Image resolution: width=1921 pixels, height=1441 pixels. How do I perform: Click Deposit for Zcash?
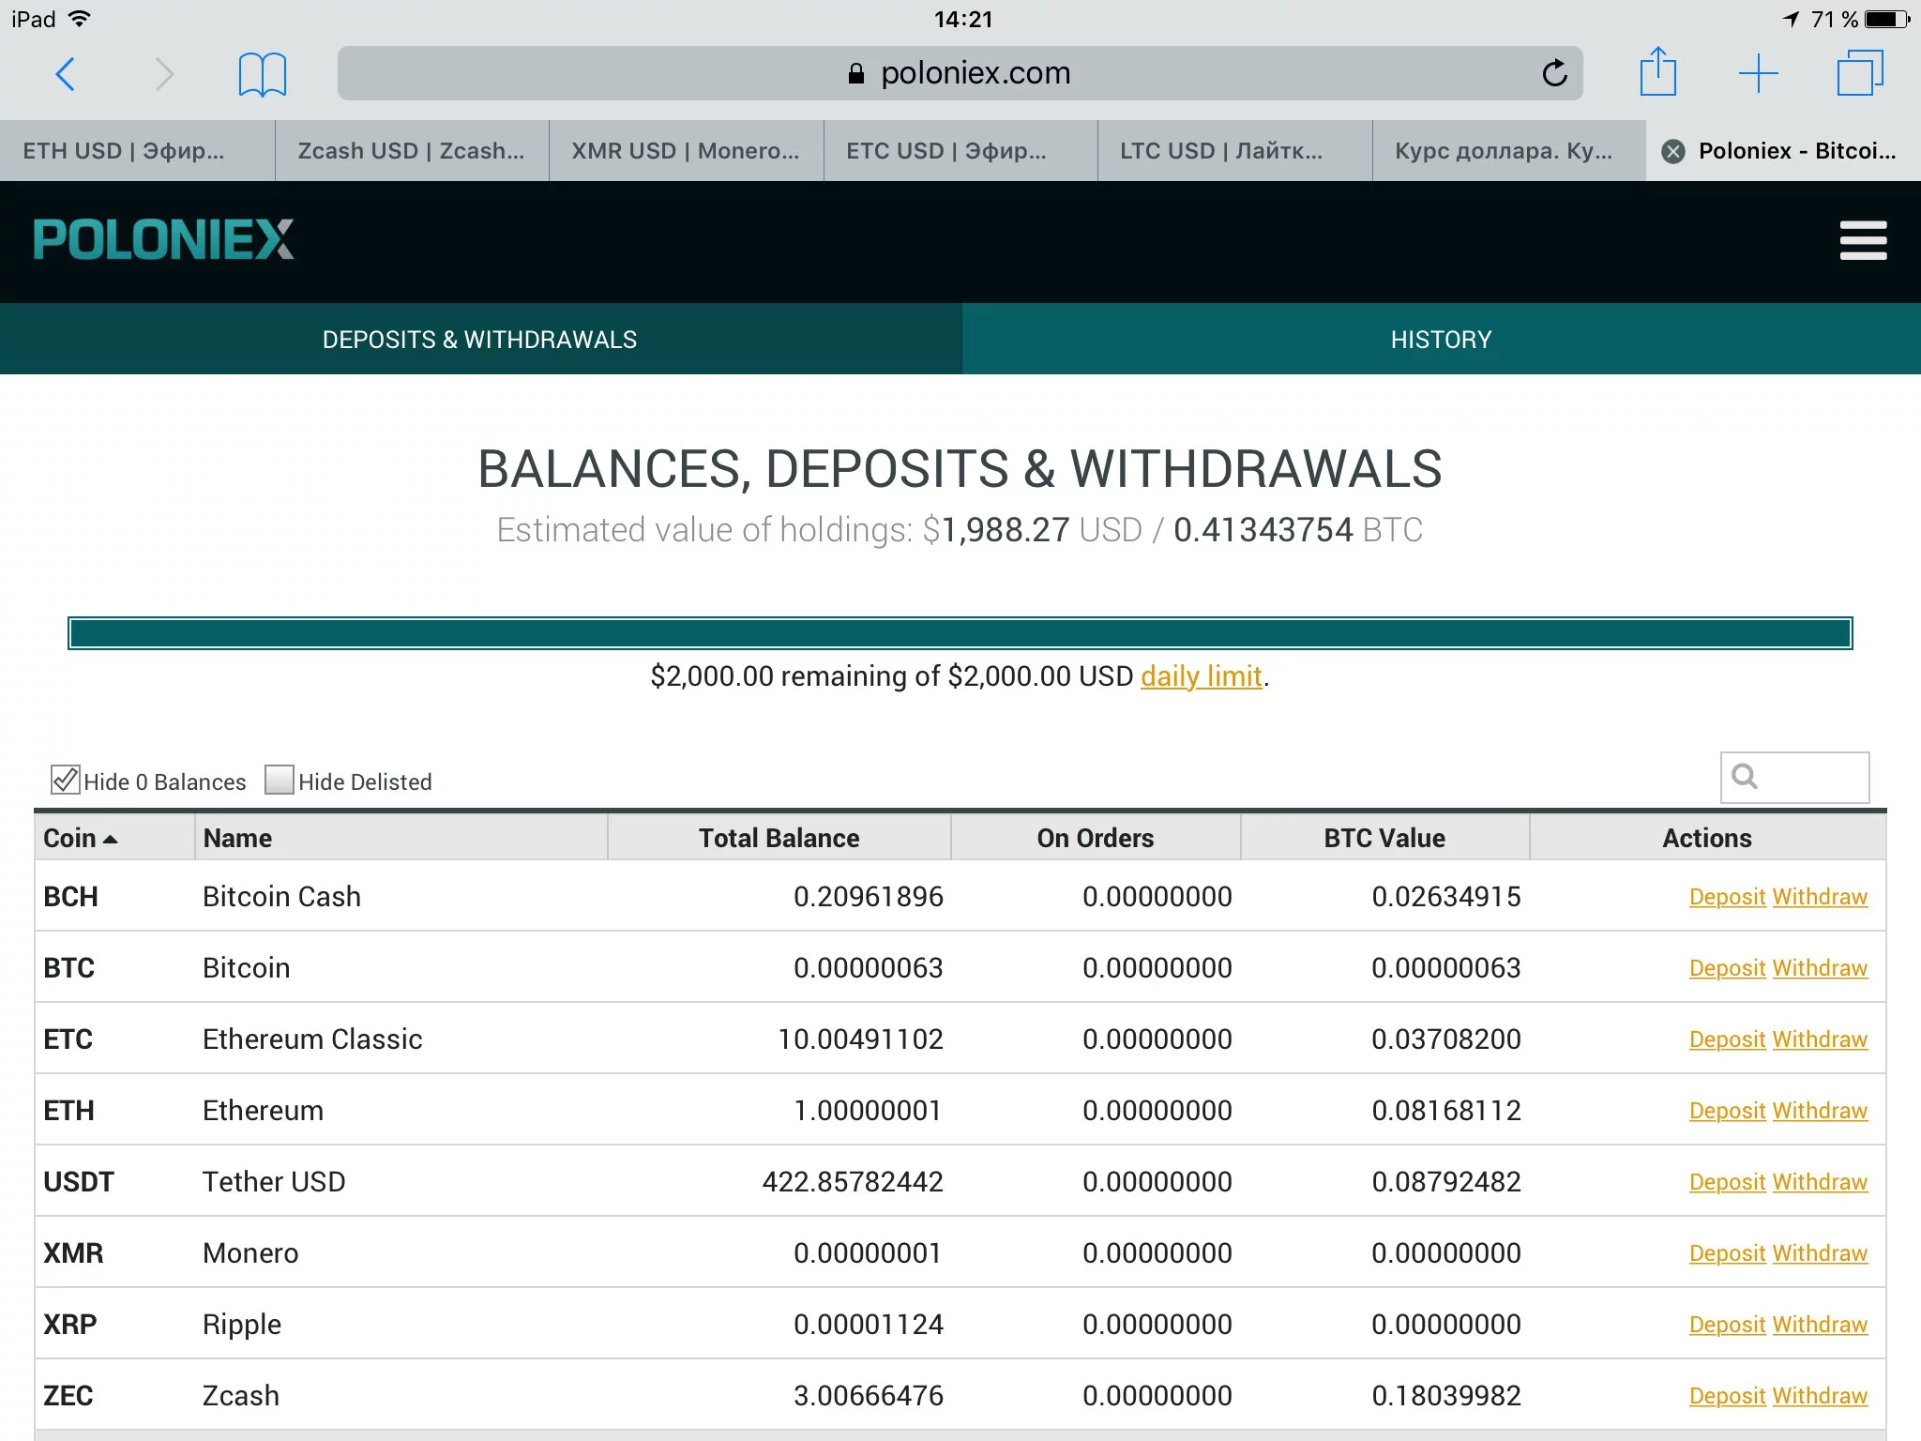[x=1727, y=1396]
